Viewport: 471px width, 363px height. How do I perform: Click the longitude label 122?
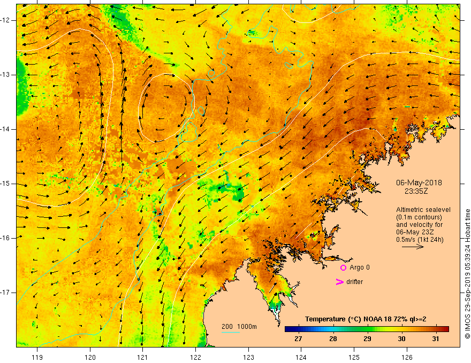[195, 357]
